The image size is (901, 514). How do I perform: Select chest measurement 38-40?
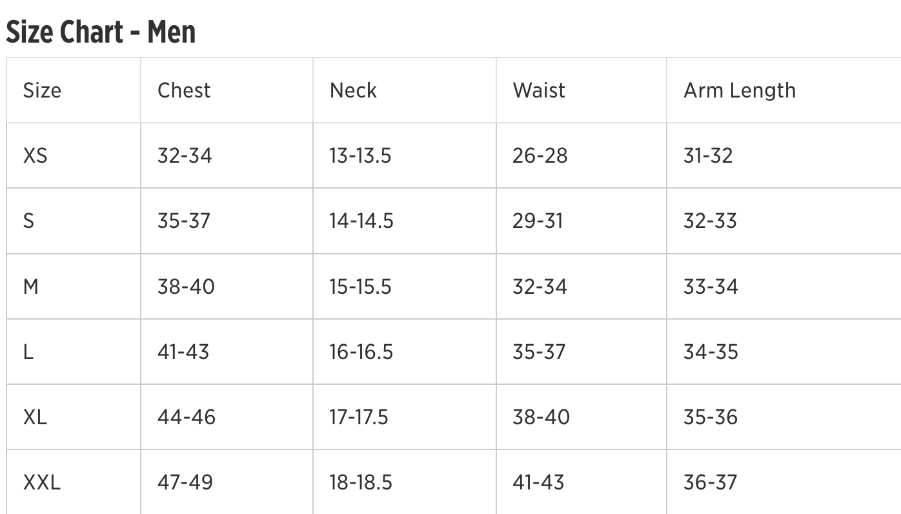(x=186, y=287)
